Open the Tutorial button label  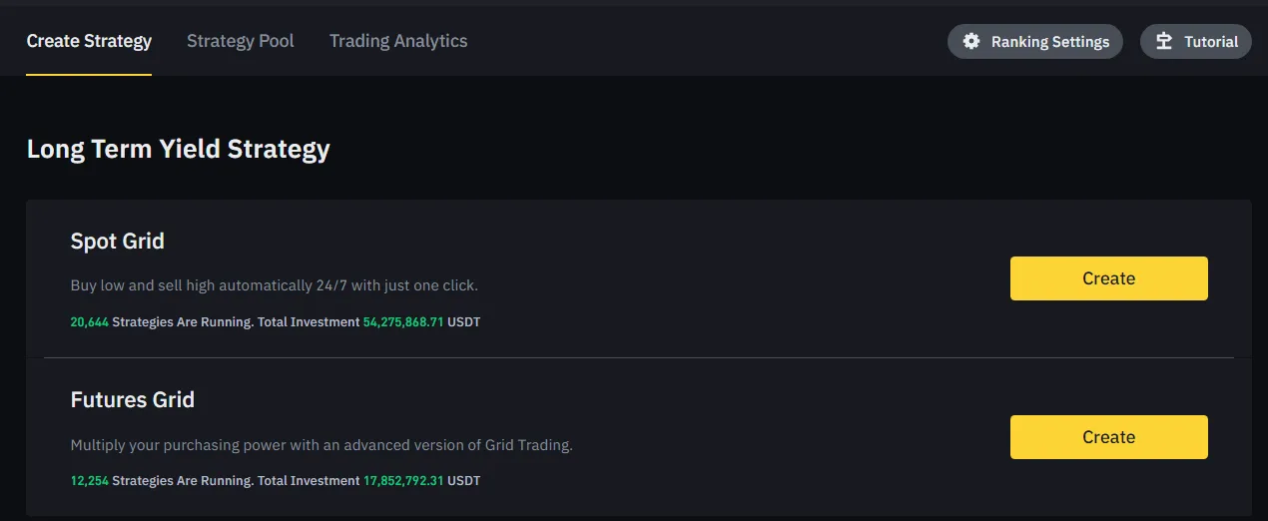click(x=1211, y=42)
